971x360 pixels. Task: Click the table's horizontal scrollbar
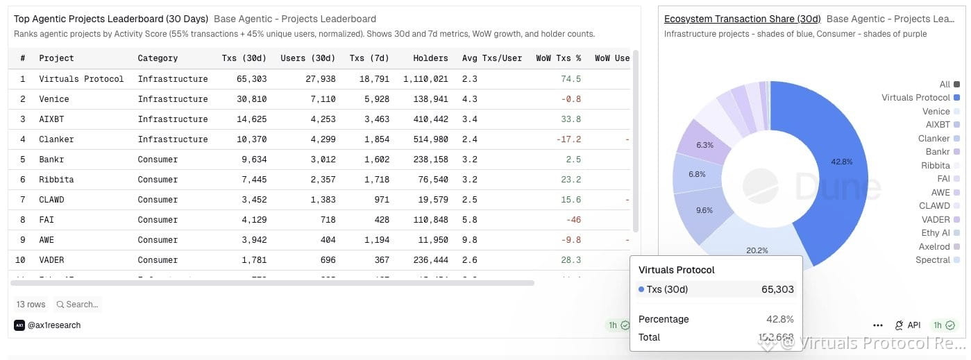(272, 283)
